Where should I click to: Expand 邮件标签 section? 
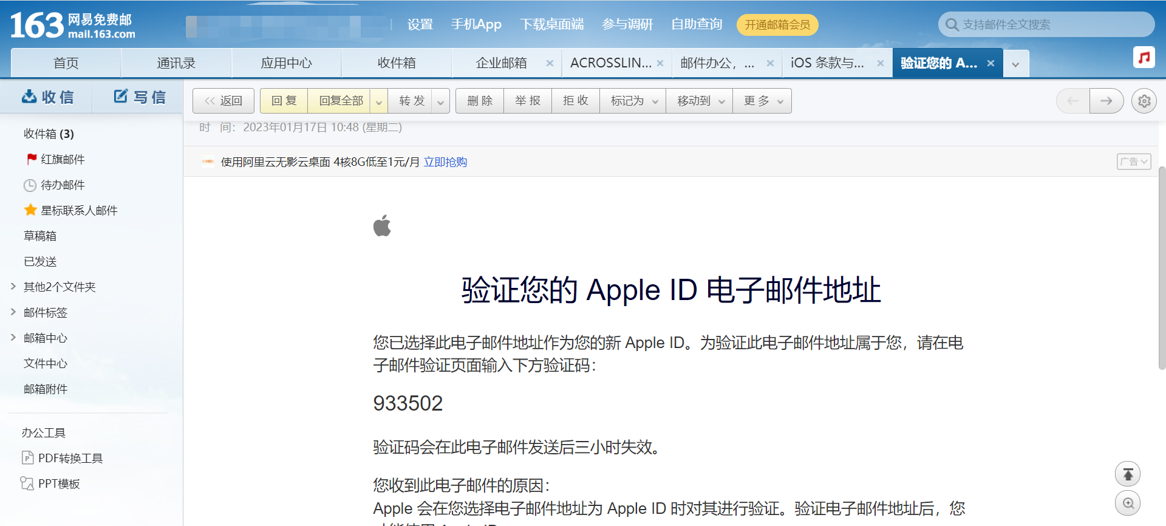pyautogui.click(x=13, y=312)
